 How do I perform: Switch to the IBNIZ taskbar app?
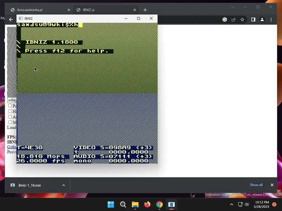[172, 204]
